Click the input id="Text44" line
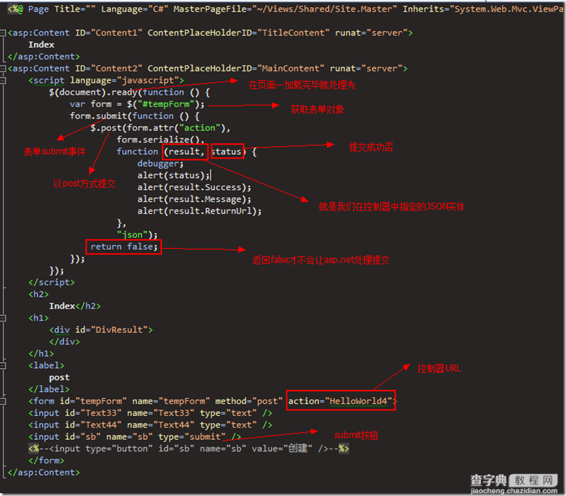566x496 pixels. 150,425
